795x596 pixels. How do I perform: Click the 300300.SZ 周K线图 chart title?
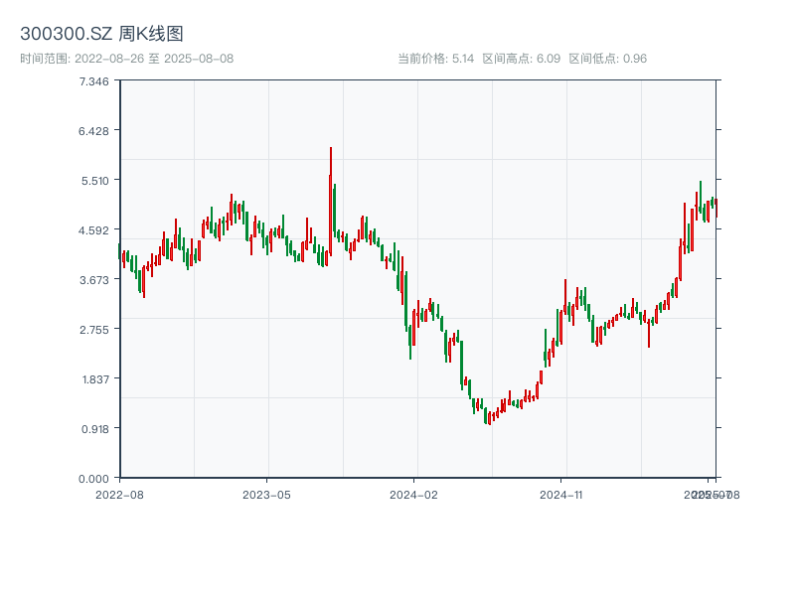point(101,35)
